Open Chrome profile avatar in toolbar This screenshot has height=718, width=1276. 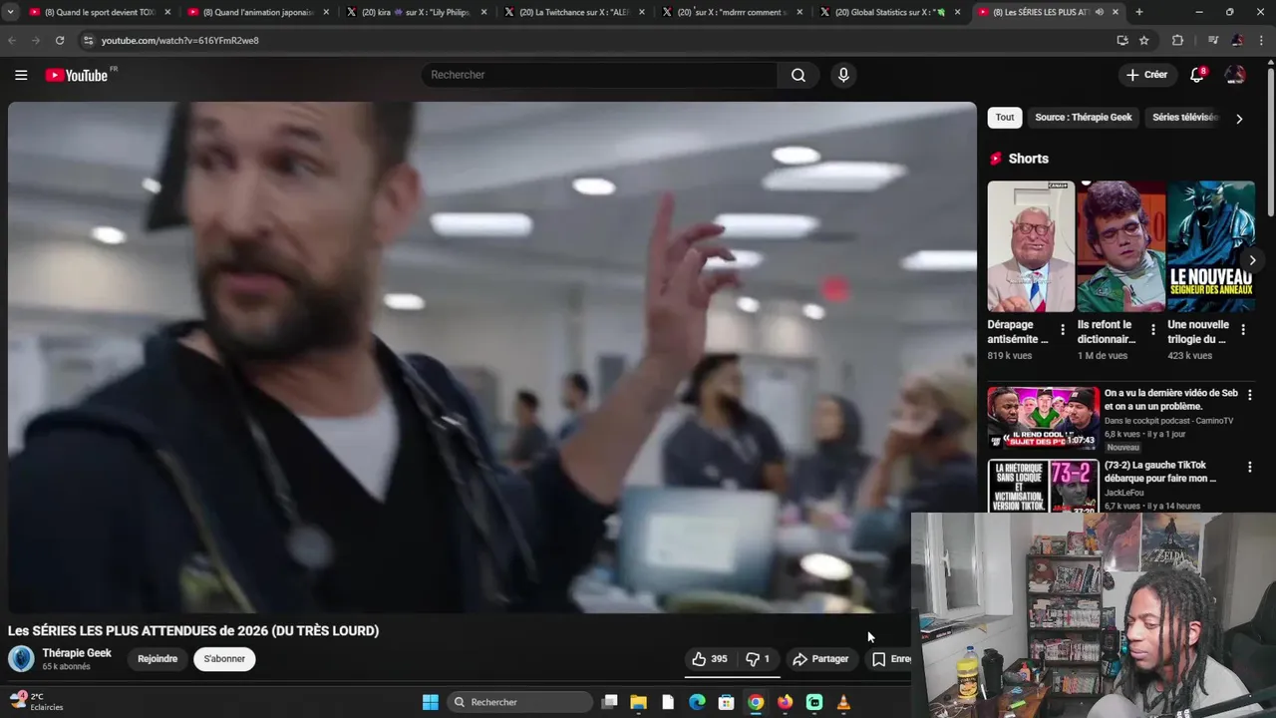(1237, 40)
